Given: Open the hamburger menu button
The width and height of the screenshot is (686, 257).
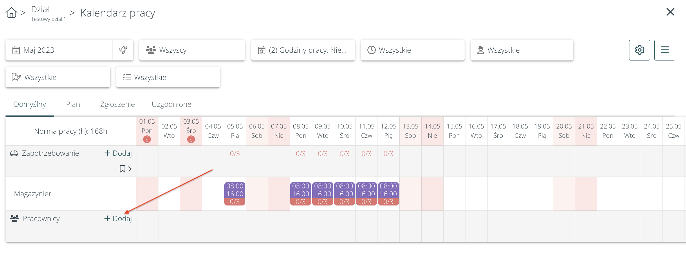Looking at the screenshot, I should pos(665,50).
